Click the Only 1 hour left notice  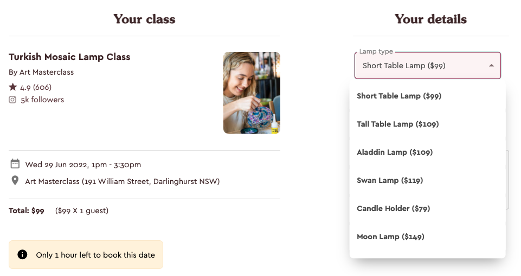pyautogui.click(x=86, y=255)
